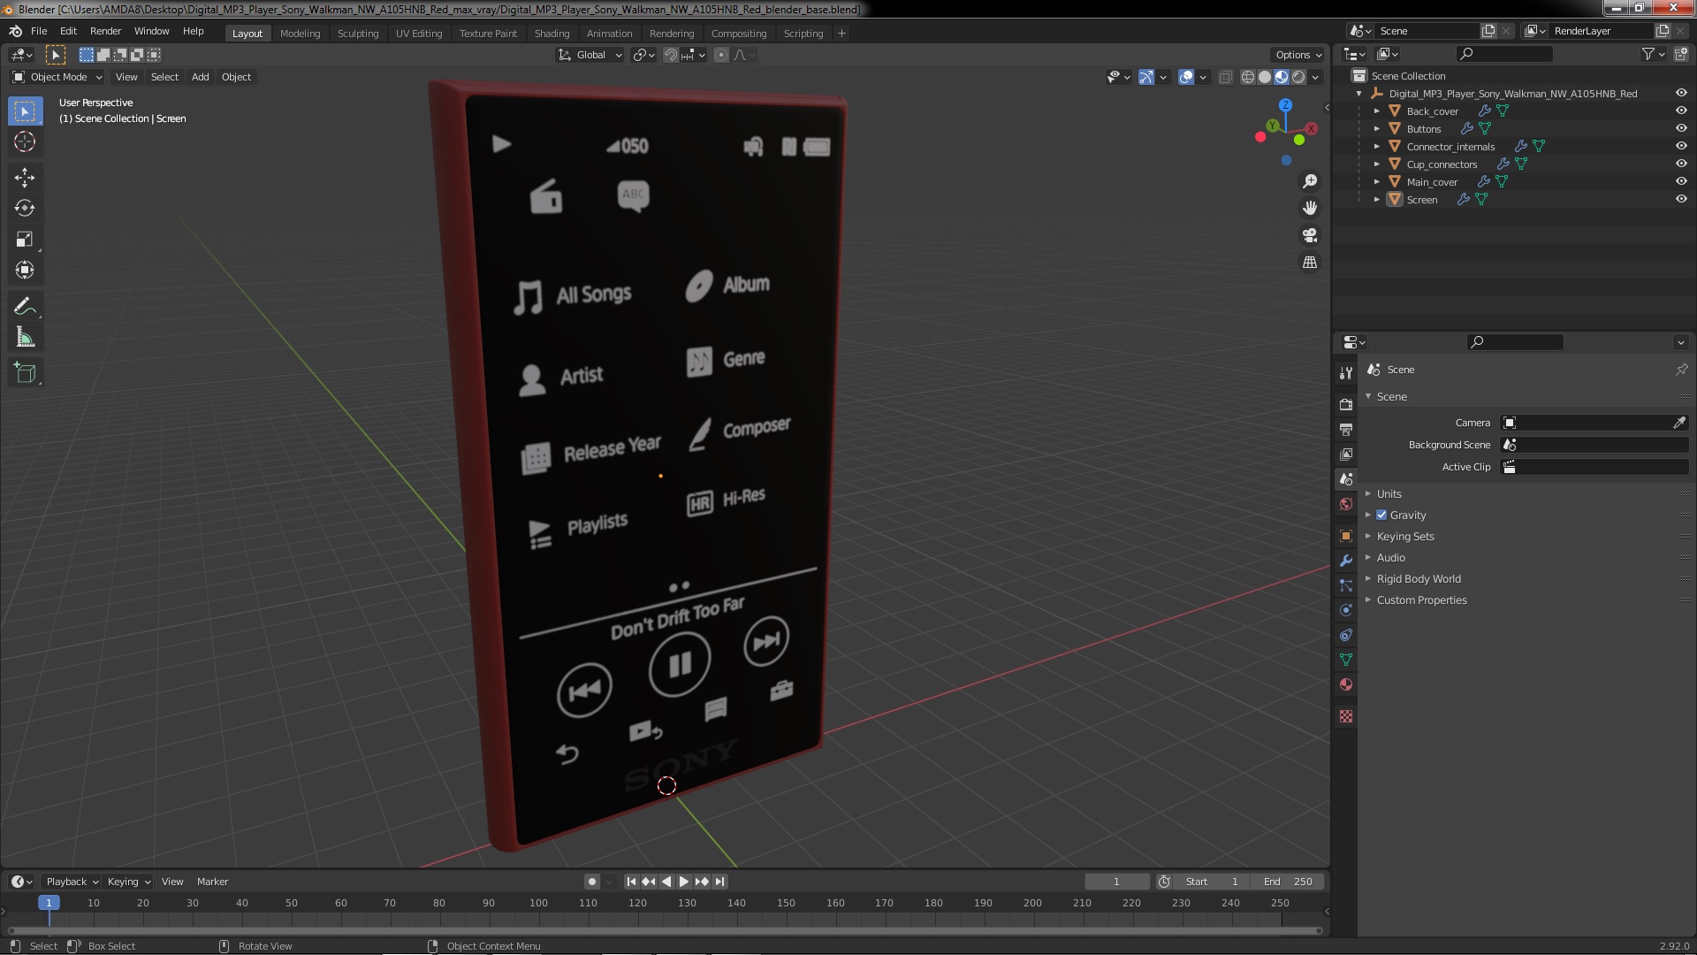Viewport: 1697px width, 955px height.
Task: Hide the Back_cover object in outliner
Action: tap(1680, 111)
